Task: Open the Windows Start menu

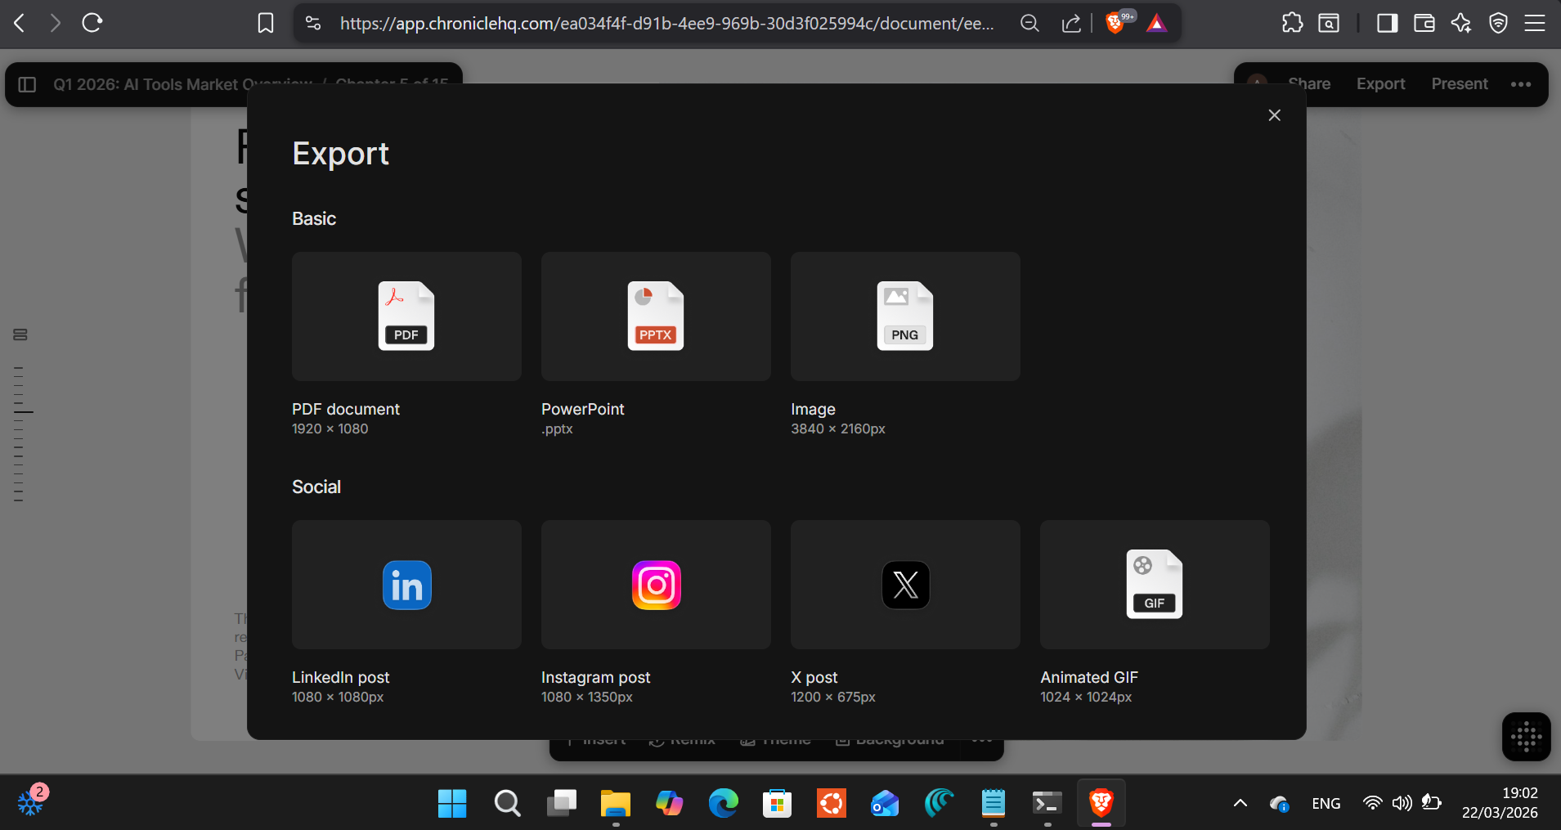Action: tap(452, 803)
